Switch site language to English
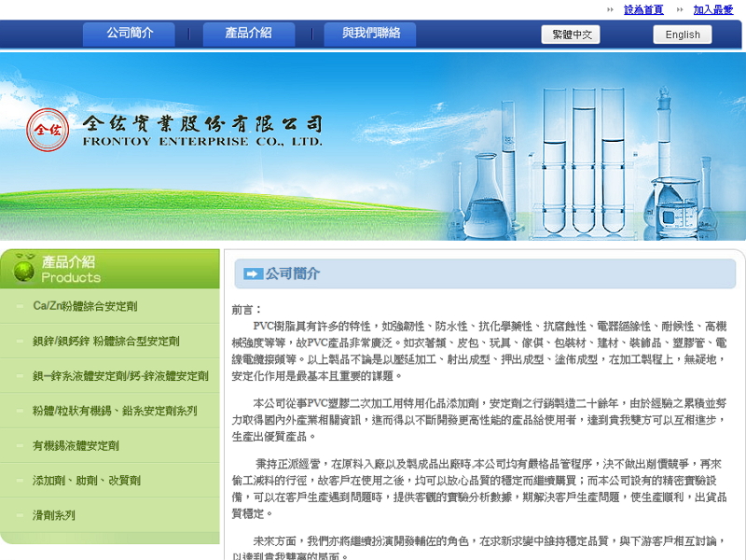This screenshot has width=746, height=560. (682, 34)
